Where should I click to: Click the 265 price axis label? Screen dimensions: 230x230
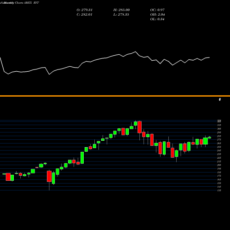coord(219,143)
